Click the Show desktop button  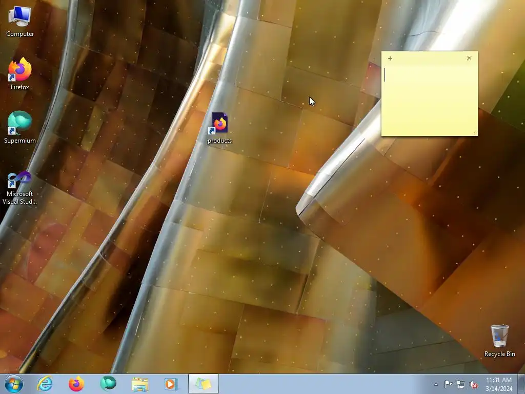[x=521, y=384]
